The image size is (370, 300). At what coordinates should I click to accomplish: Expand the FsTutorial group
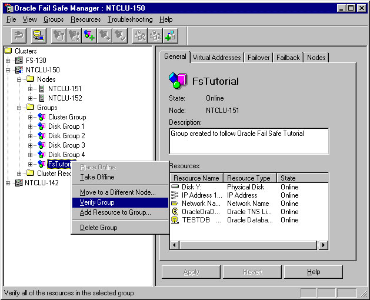[30, 164]
